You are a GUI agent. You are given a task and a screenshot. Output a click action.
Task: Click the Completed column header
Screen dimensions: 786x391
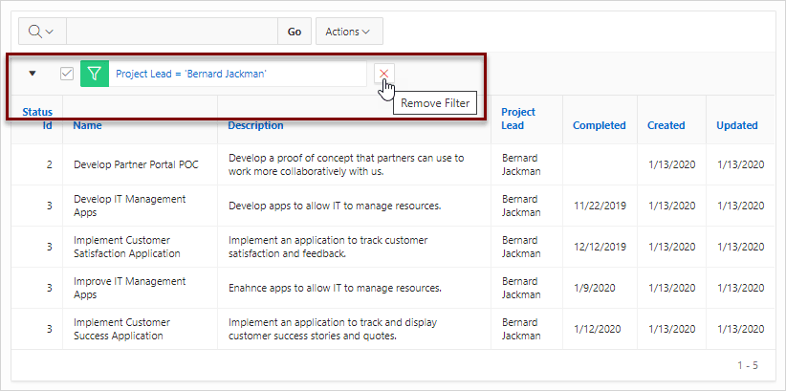pyautogui.click(x=599, y=125)
